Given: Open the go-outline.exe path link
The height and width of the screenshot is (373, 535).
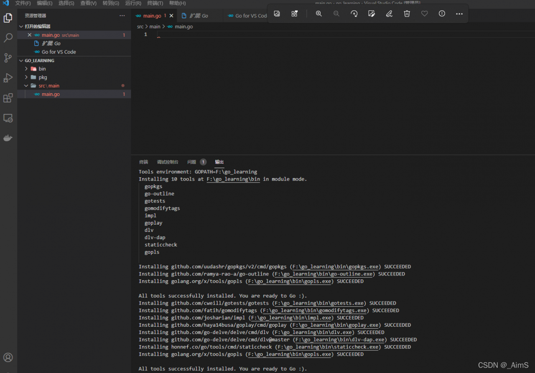Looking at the screenshot, I should click(324, 274).
